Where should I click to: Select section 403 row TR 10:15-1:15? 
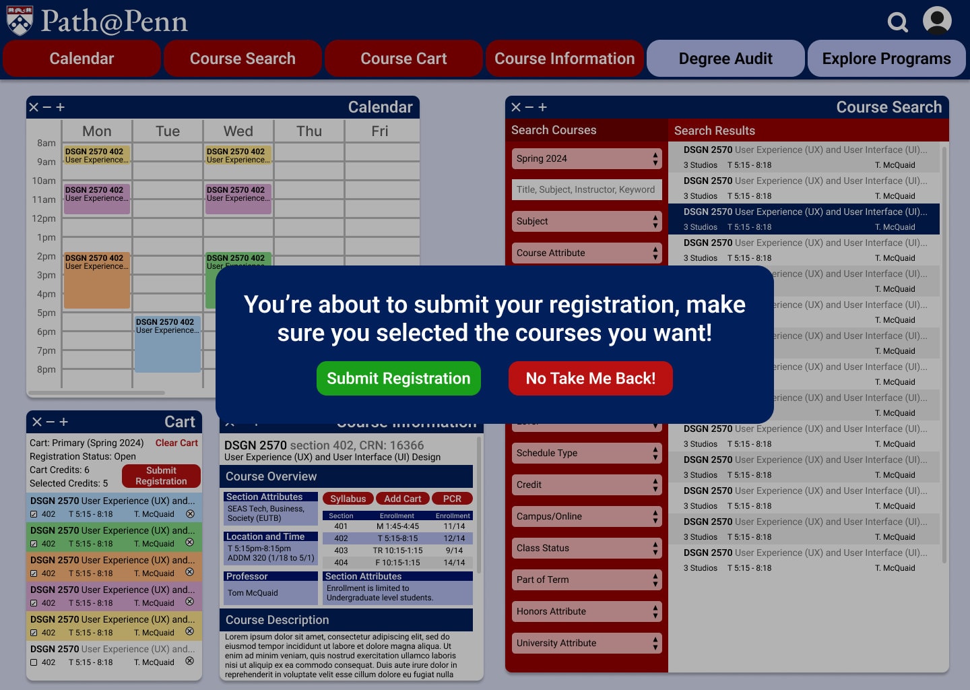[397, 551]
